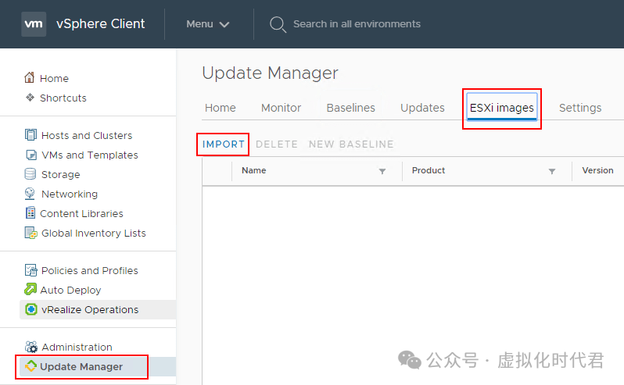Click the Networking globe icon
Screen dimensions: 624x385
tap(30, 194)
